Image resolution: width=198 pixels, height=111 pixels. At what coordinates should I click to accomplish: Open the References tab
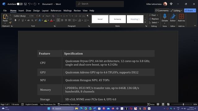56,10
